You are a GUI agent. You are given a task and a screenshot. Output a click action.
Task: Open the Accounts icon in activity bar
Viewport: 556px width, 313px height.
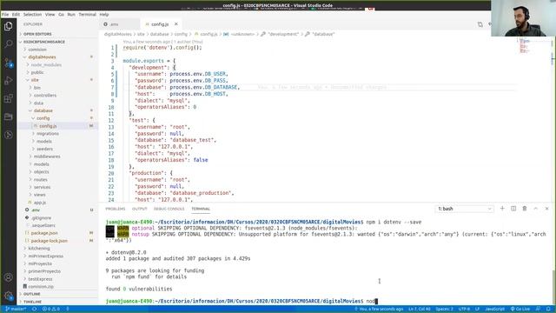point(8,277)
